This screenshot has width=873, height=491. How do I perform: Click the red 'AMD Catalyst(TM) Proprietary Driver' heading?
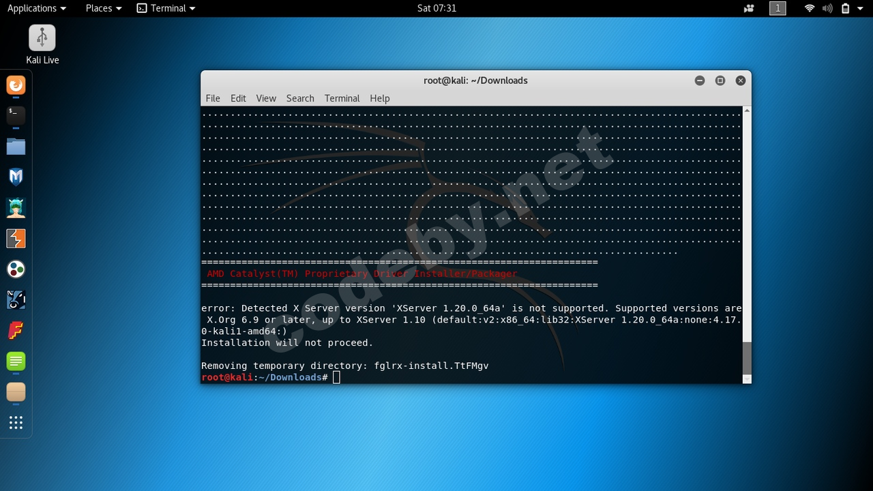362,273
